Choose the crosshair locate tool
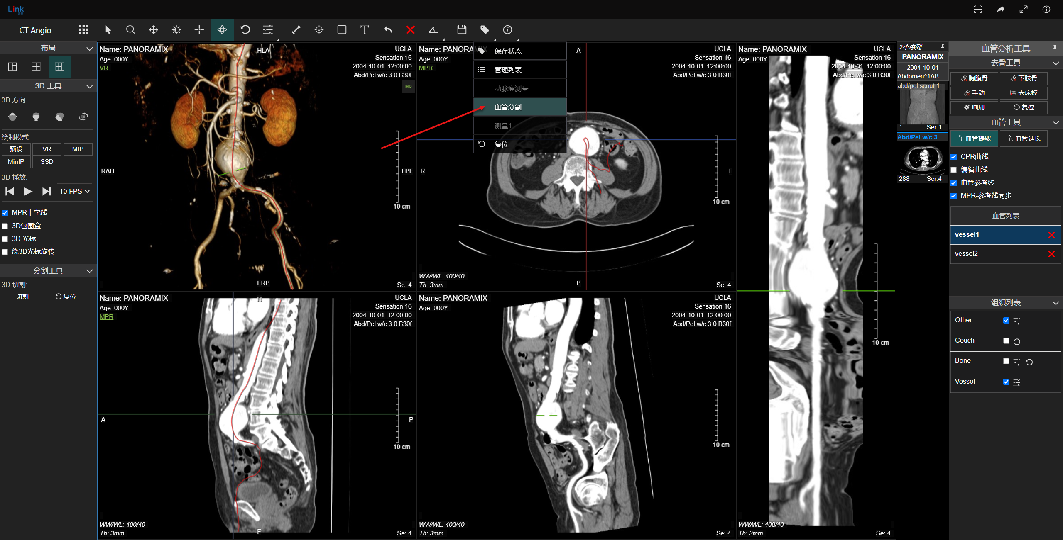The image size is (1063, 540). pyautogui.click(x=199, y=30)
